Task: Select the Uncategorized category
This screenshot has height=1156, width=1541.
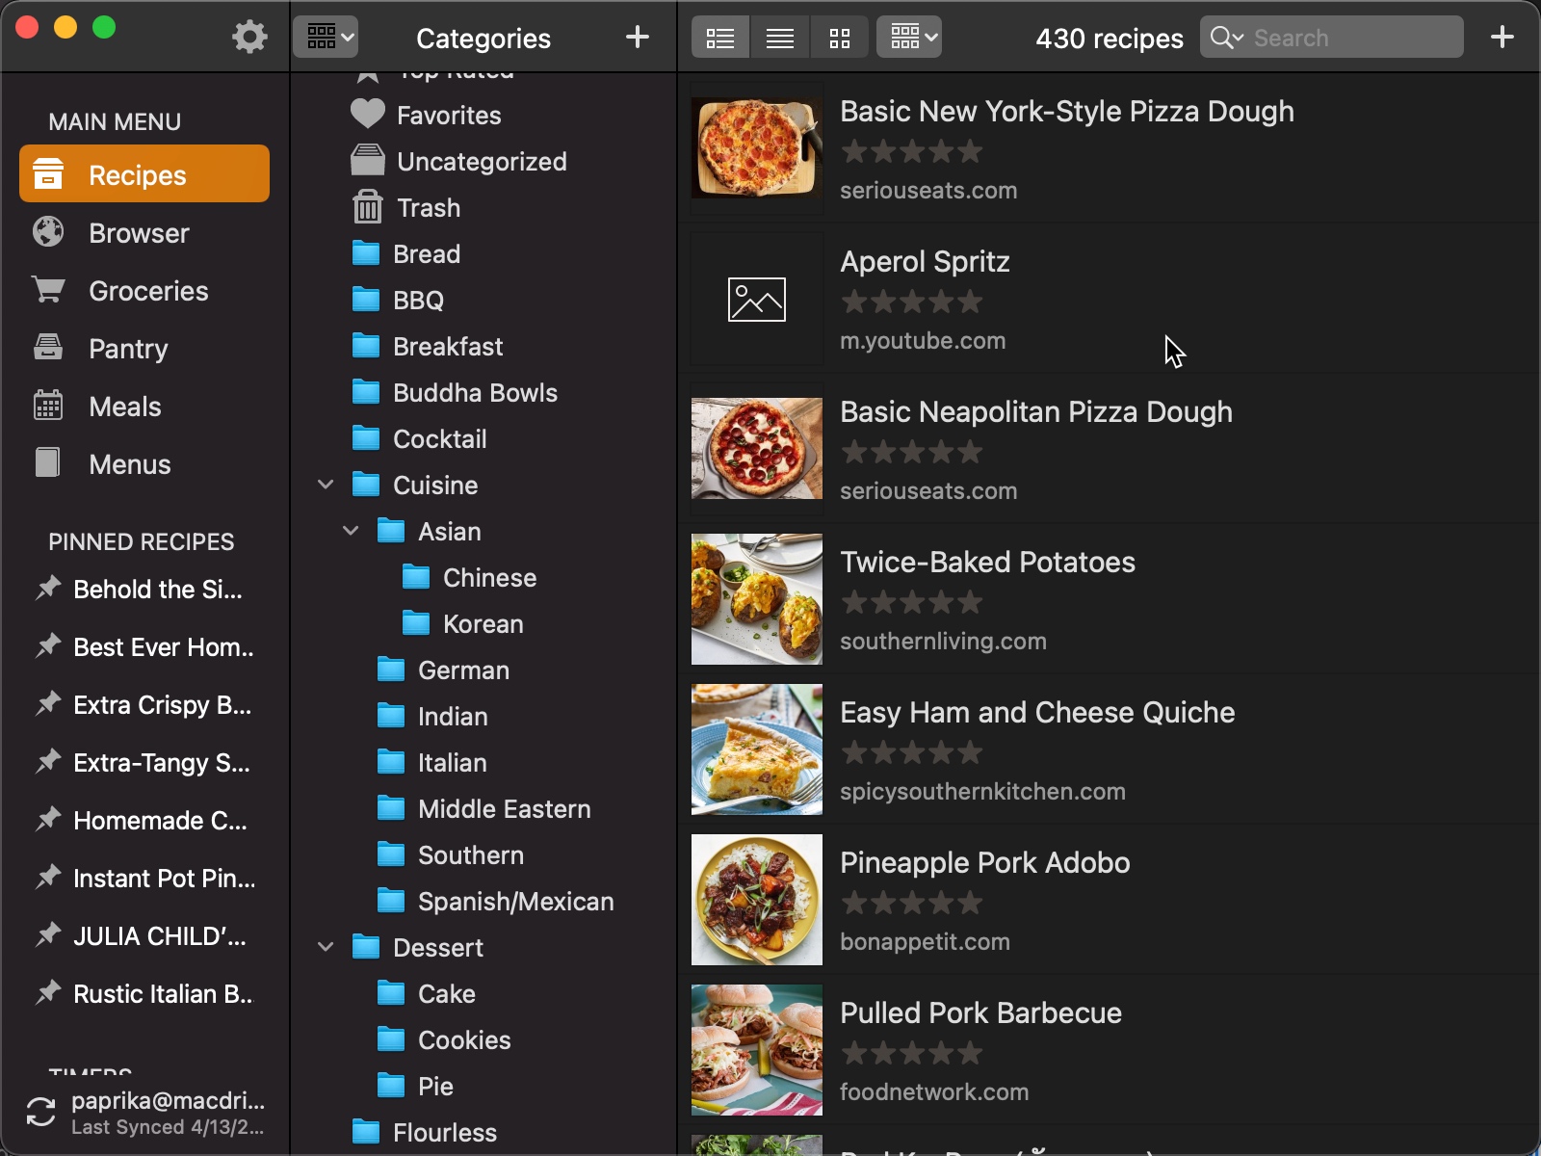Action: click(482, 161)
